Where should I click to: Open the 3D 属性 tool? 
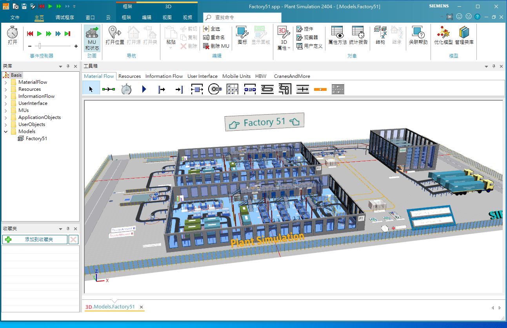tap(283, 38)
